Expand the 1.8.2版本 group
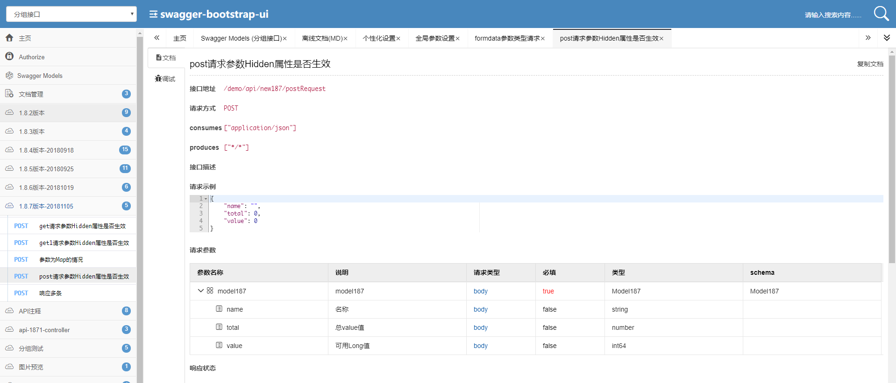The image size is (896, 383). coord(68,113)
